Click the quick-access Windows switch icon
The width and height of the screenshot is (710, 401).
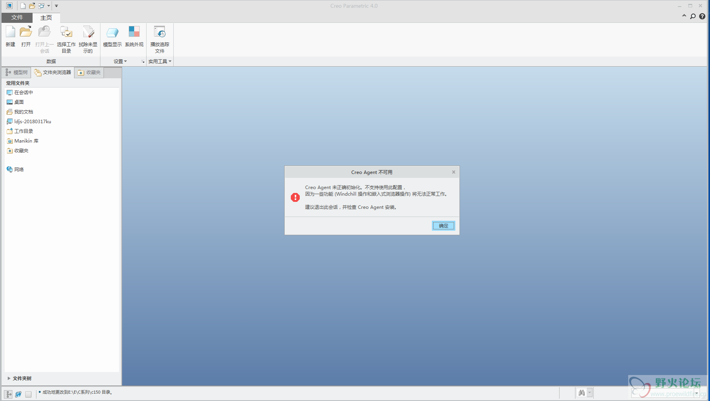point(41,6)
